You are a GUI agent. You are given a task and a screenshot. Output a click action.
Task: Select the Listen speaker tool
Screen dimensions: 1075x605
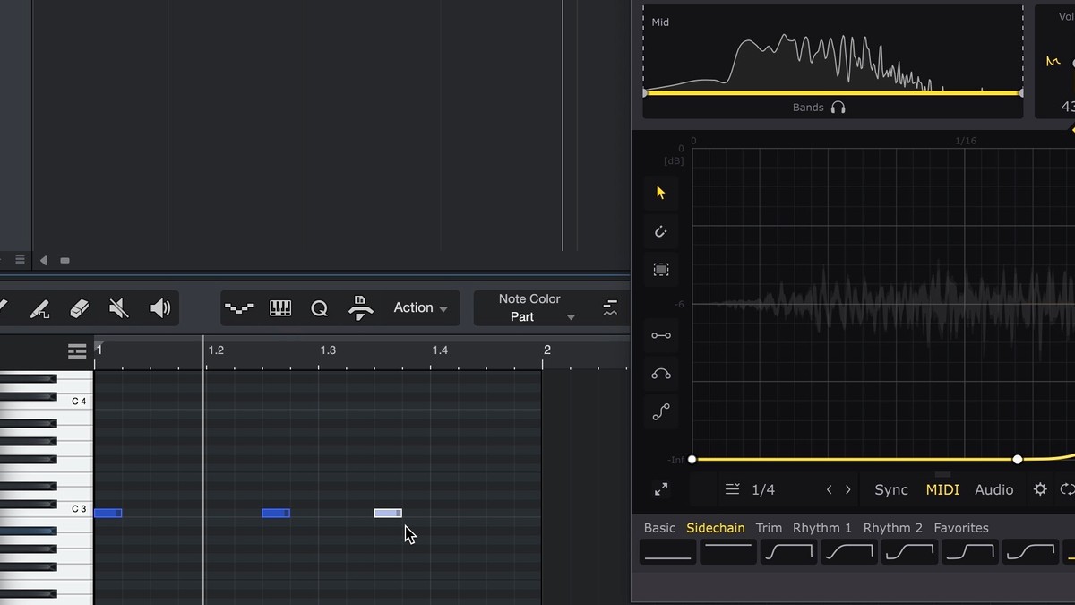pos(159,309)
